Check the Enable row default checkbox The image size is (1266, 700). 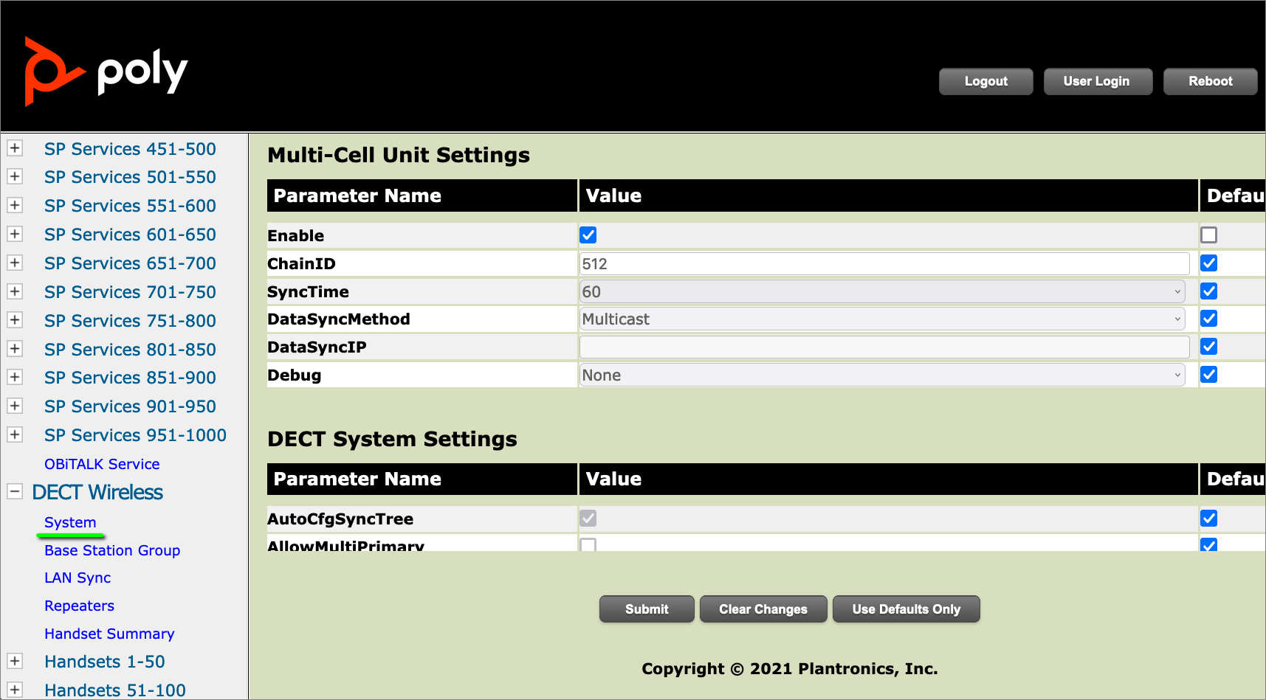pyautogui.click(x=1208, y=235)
